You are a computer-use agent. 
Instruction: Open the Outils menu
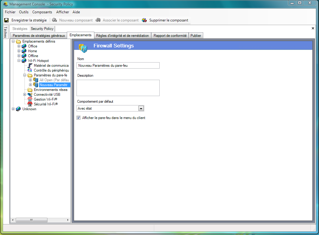pyautogui.click(x=24, y=12)
